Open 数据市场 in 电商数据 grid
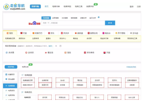The width and height of the screenshot is (144, 103). (45, 85)
